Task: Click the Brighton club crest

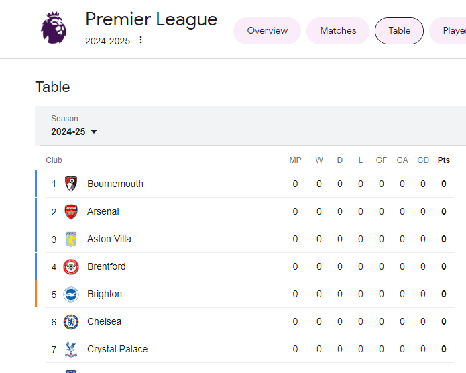Action: pos(71,295)
